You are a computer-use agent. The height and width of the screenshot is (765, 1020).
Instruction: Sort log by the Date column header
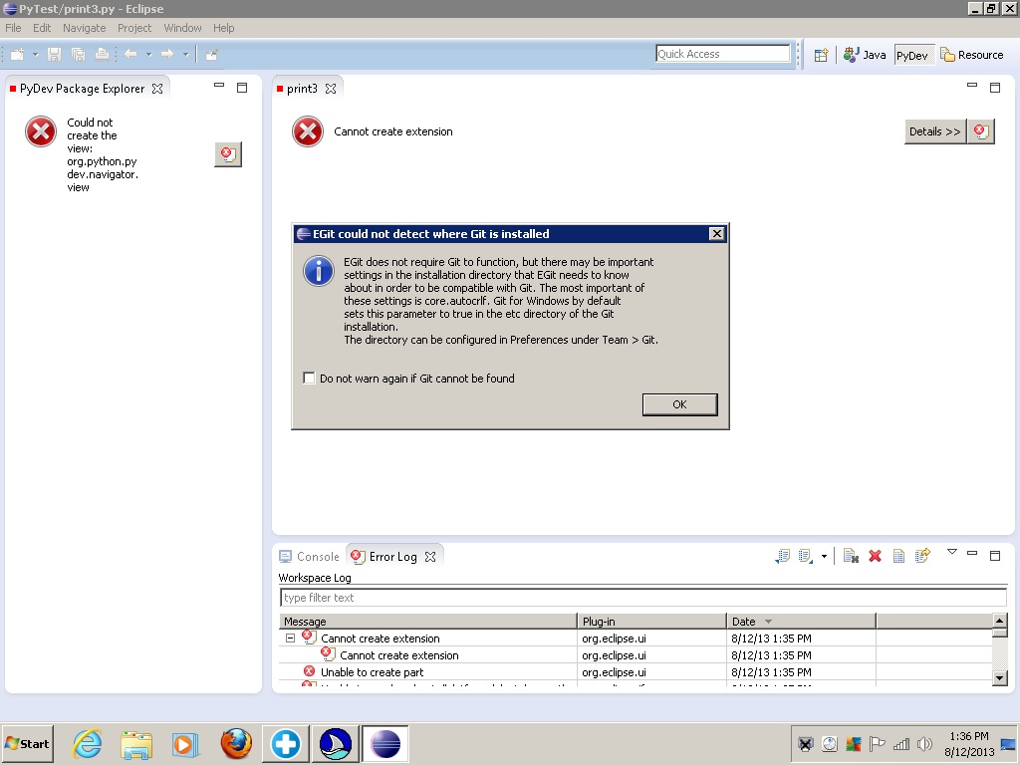(x=802, y=622)
